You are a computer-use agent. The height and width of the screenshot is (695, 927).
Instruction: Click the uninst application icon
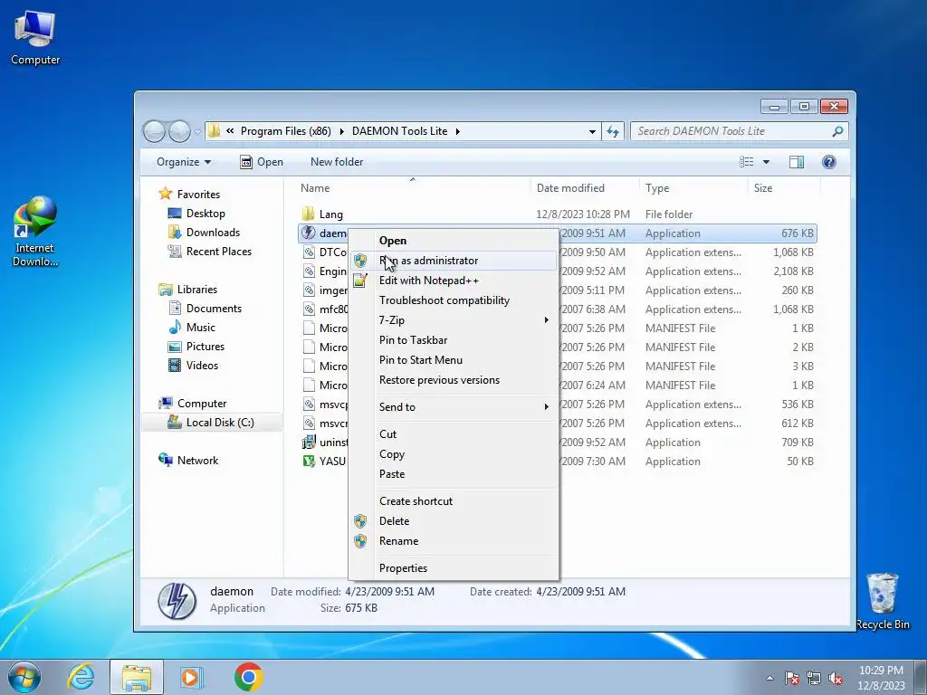[308, 442]
